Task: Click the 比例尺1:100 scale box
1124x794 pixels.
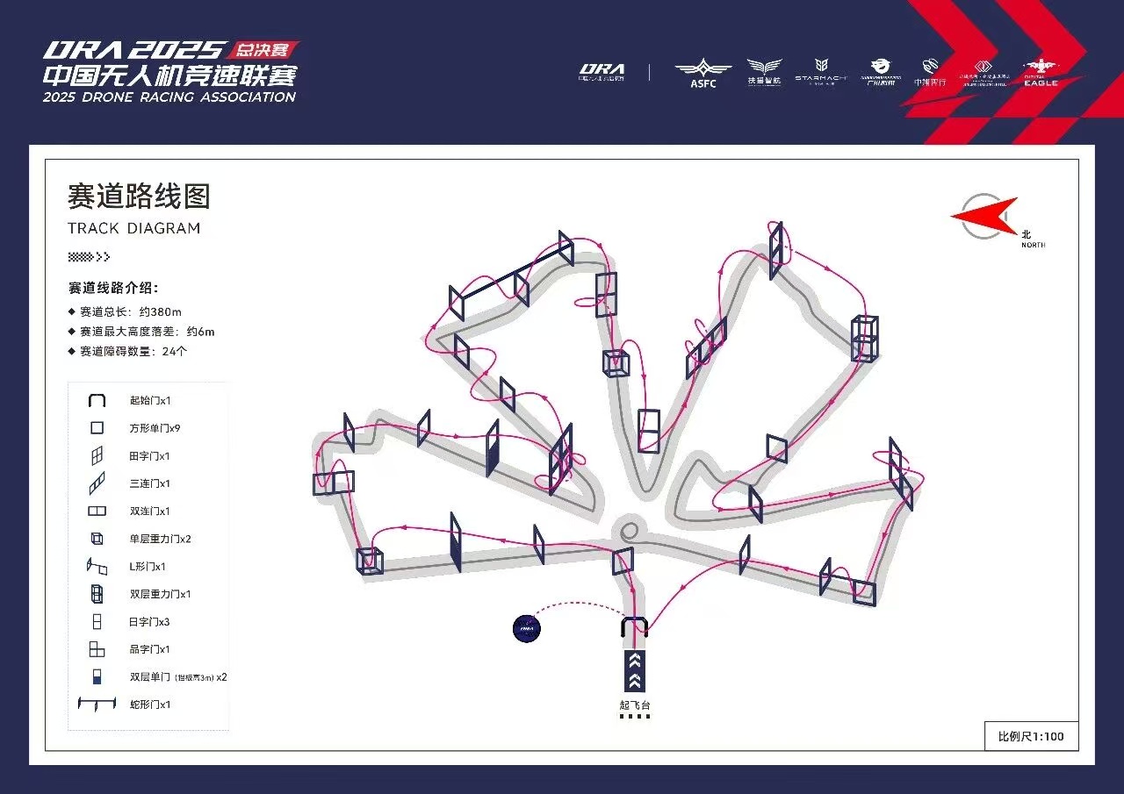Action: (x=1031, y=736)
